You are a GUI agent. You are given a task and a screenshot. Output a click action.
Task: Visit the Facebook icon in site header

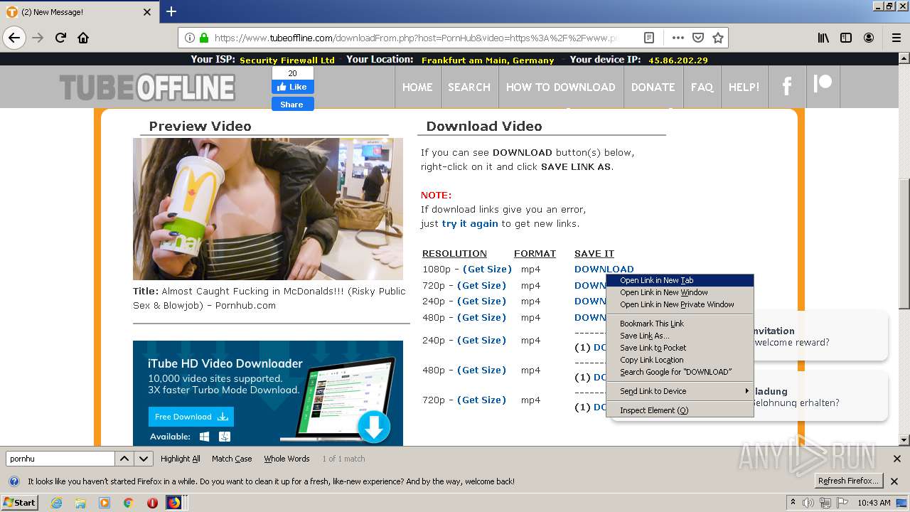click(787, 87)
